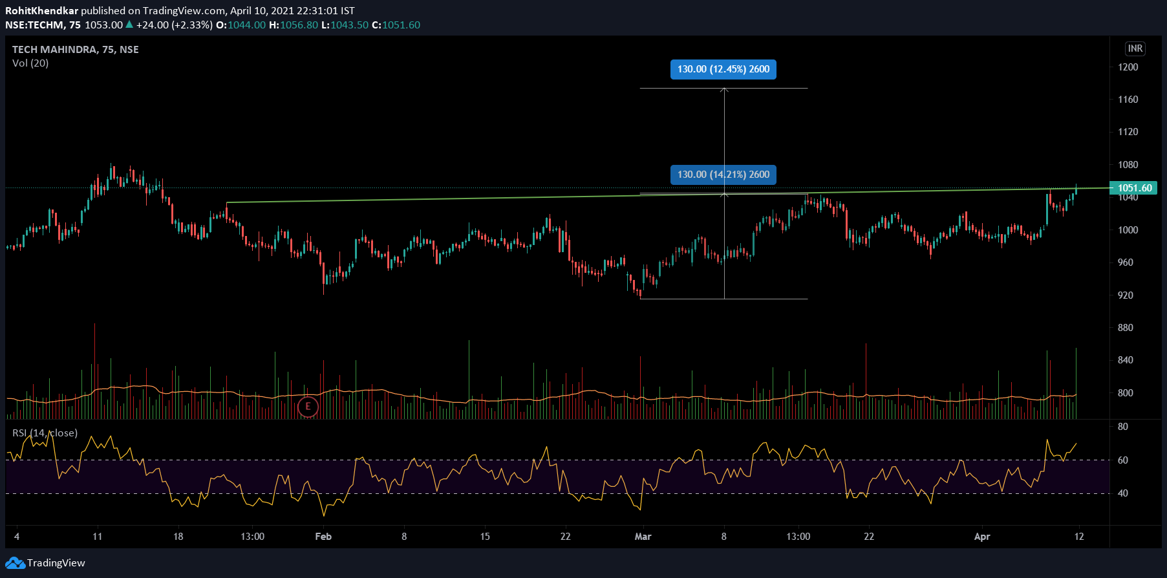This screenshot has height=578, width=1167.
Task: Click the Mar label on time axis
Action: [x=643, y=537]
